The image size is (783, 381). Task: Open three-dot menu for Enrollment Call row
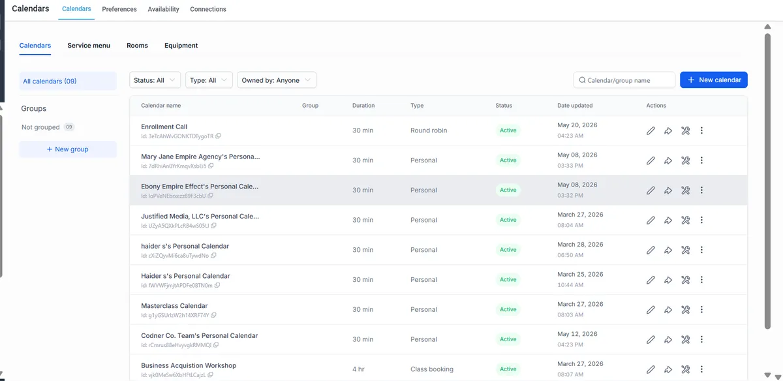point(701,130)
